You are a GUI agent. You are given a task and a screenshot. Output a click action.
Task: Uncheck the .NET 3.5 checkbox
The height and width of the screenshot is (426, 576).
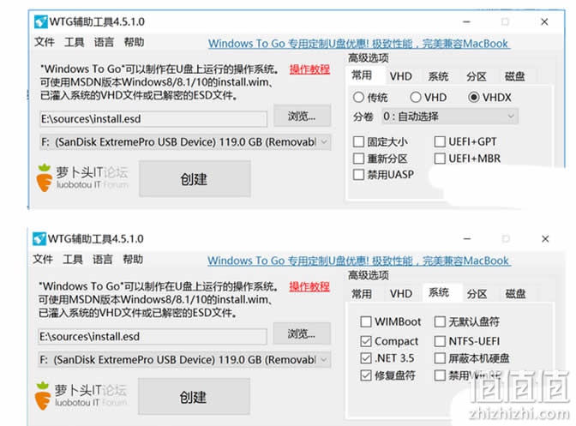click(366, 358)
